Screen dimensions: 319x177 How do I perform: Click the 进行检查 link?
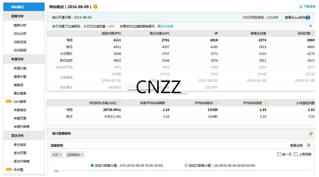coord(167,26)
